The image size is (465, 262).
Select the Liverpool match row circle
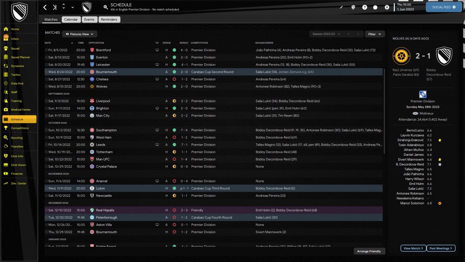pyautogui.click(x=46, y=101)
